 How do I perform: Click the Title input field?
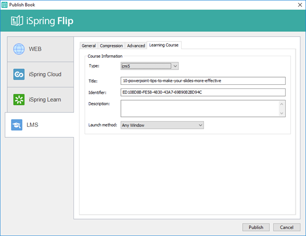tap(203, 81)
